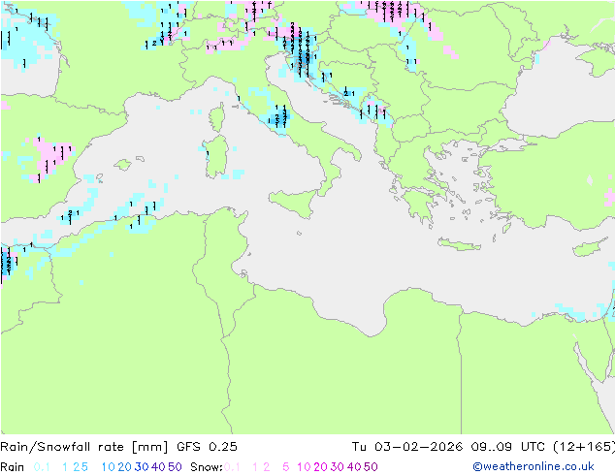
Task: Select the snow legend value 30
Action: [338, 467]
